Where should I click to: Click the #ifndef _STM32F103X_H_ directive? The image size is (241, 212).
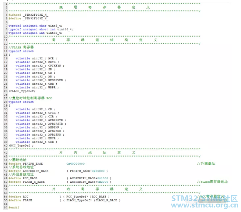pyautogui.click(x=28, y=15)
